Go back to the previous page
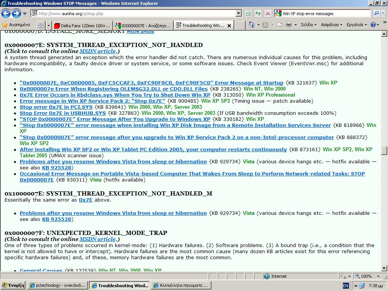Image resolution: width=388 pixels, height=291 pixels. tap(6, 13)
